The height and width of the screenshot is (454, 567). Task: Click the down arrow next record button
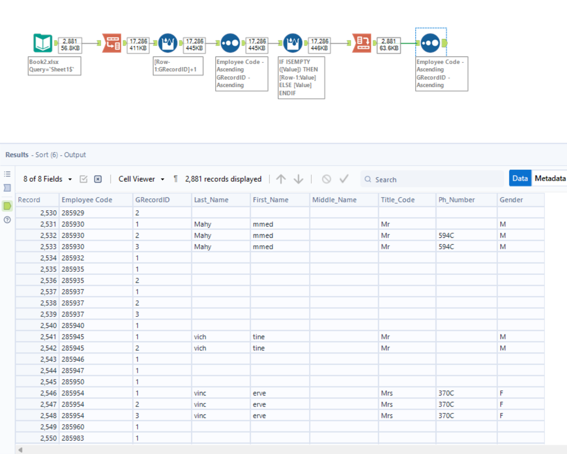pyautogui.click(x=298, y=179)
